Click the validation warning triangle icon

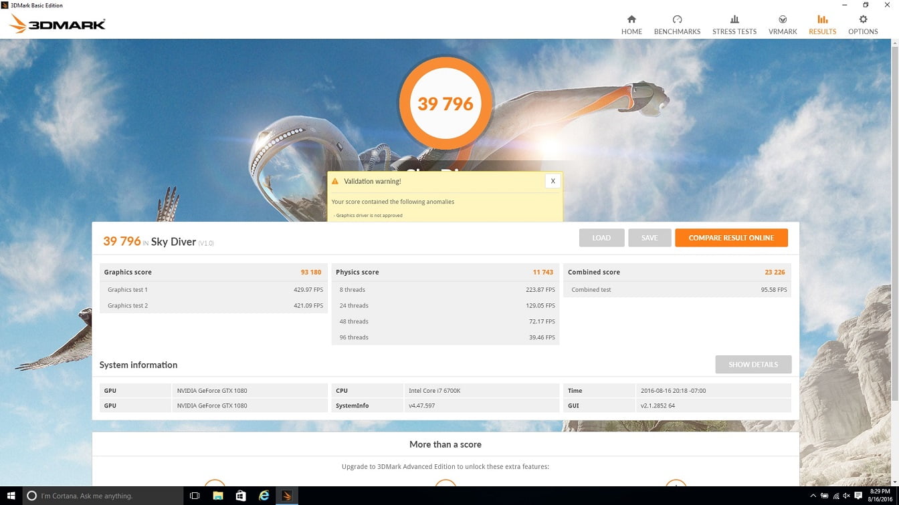[x=335, y=181]
